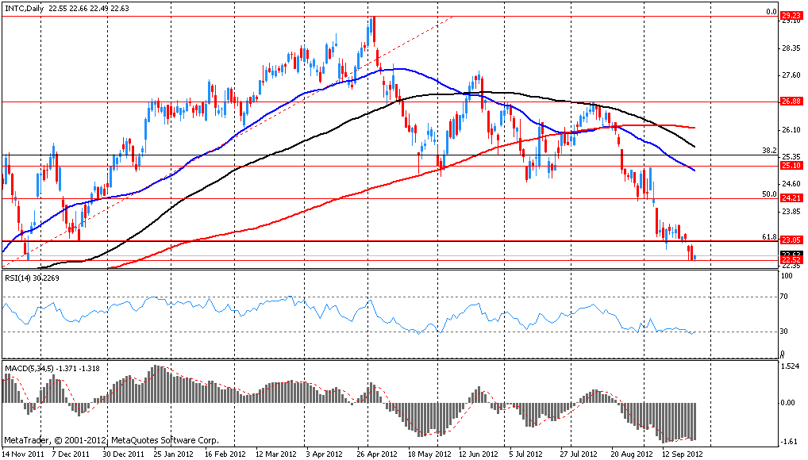Select the 12 Sep 2012 date marker
The width and height of the screenshot is (808, 460).
click(x=681, y=454)
